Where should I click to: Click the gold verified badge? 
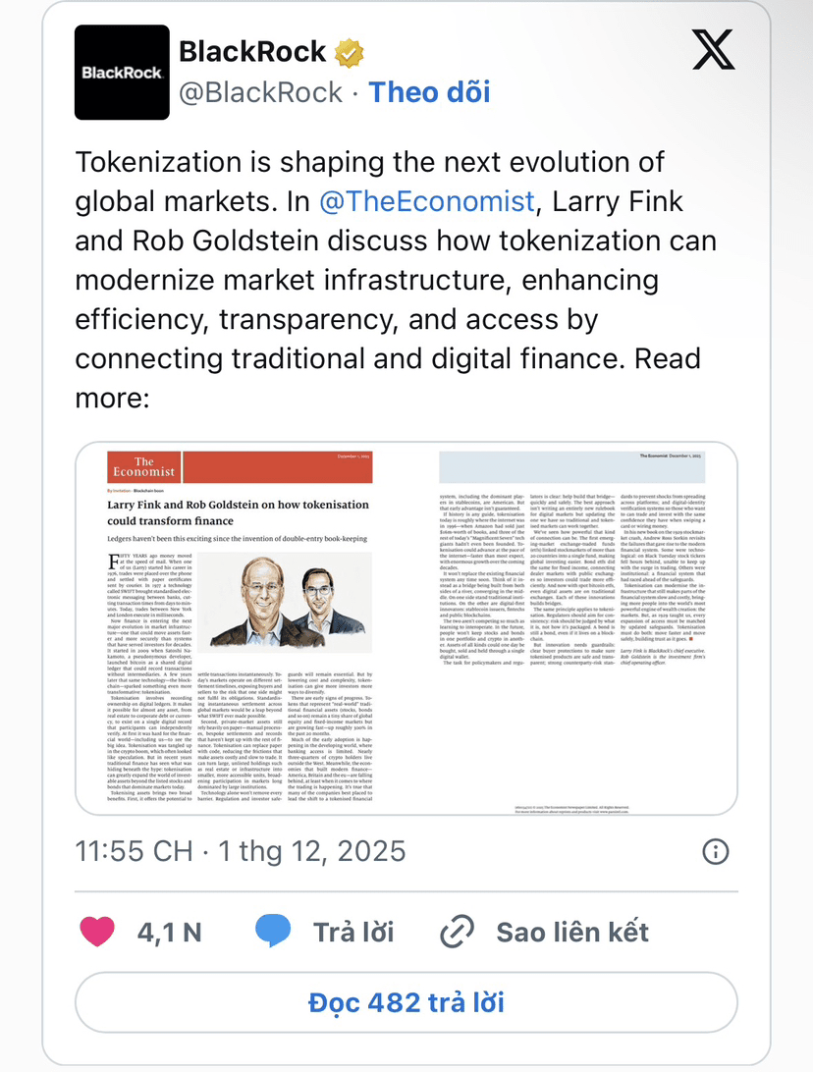coord(349,53)
